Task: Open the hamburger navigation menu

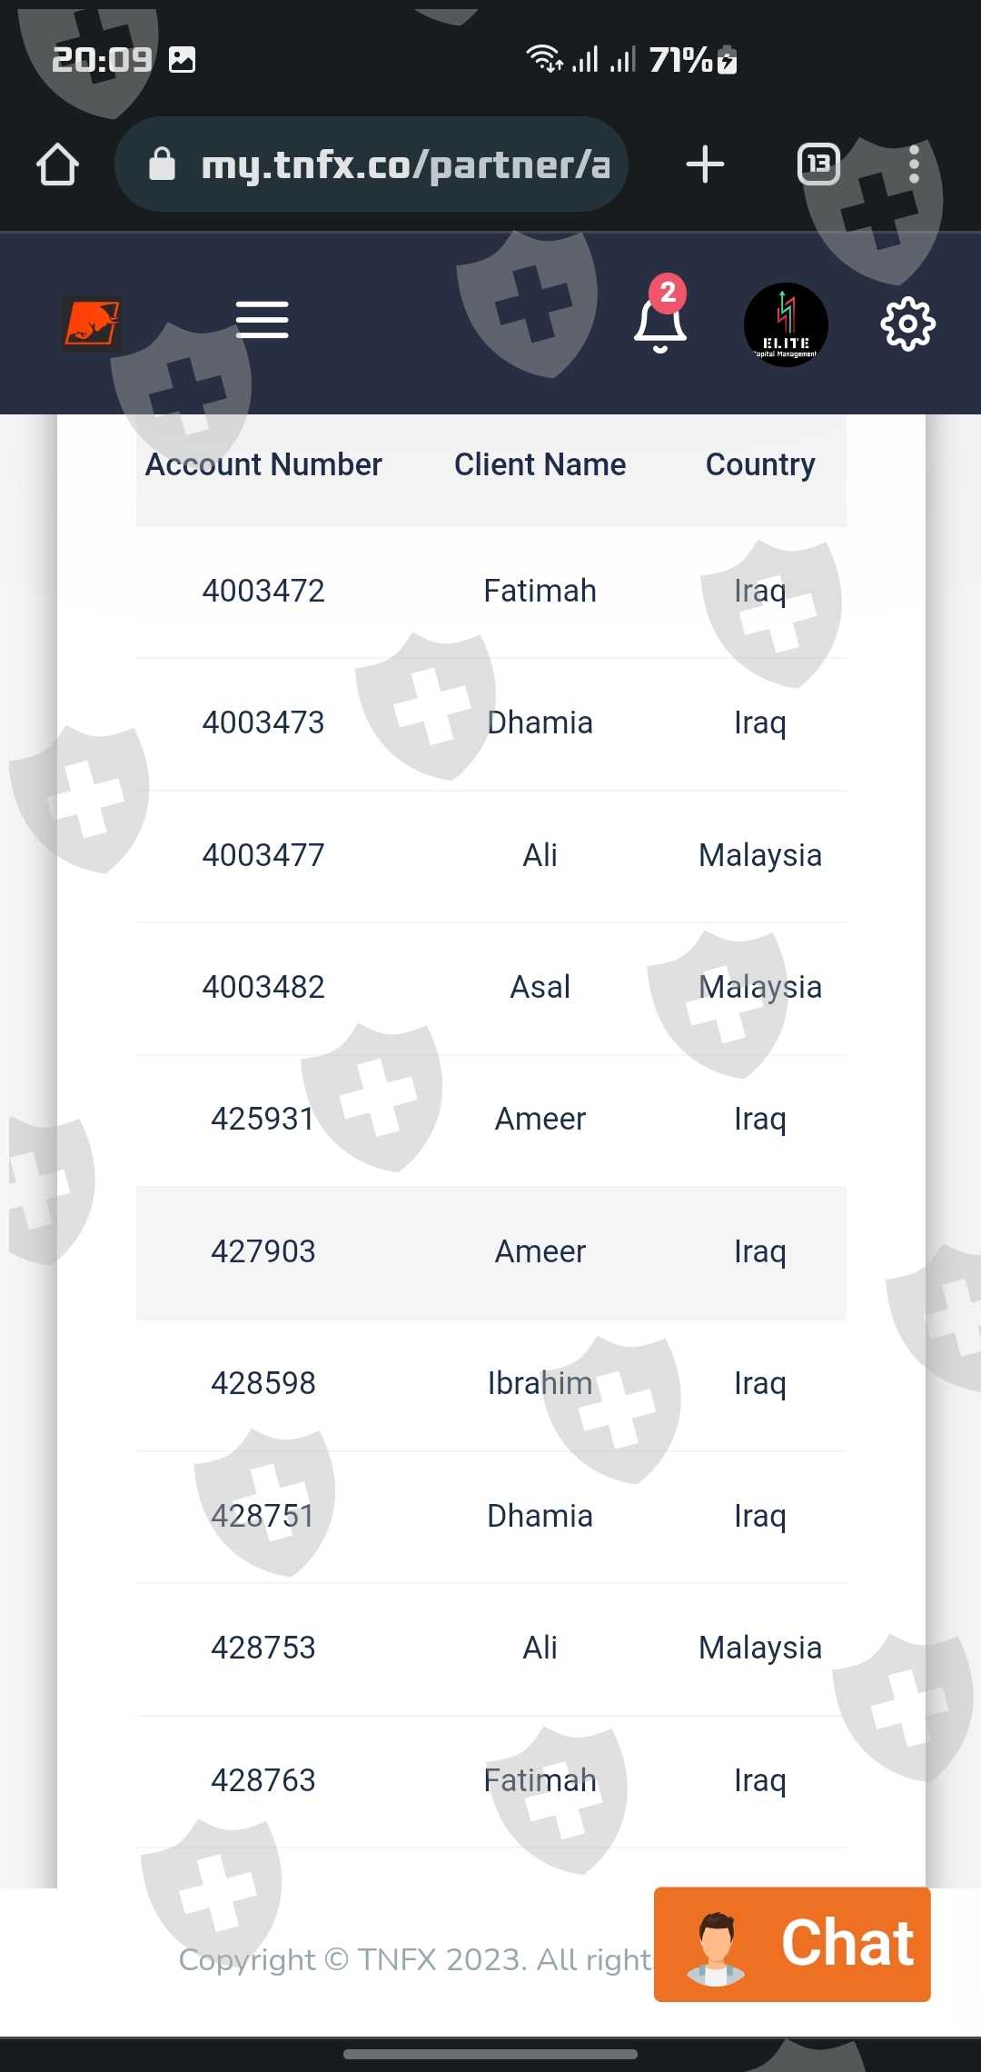Action: click(262, 320)
